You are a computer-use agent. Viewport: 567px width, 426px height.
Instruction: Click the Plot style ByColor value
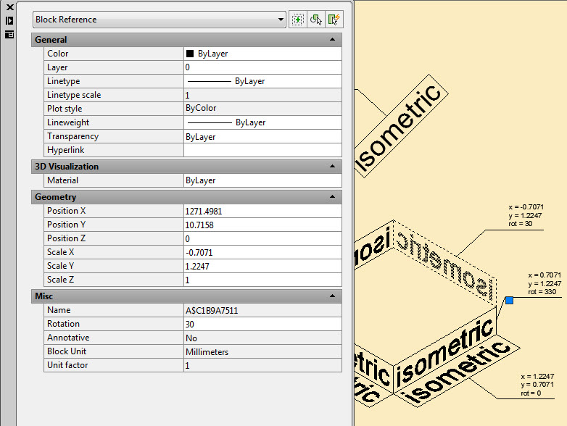click(262, 109)
